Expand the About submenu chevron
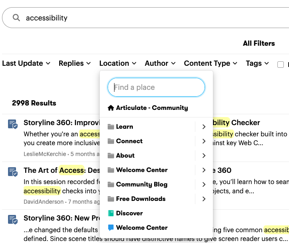The image size is (289, 243). coord(204,156)
